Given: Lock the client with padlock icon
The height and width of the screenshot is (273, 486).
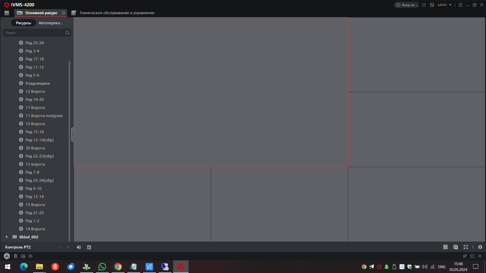Looking at the screenshot, I should [460, 5].
